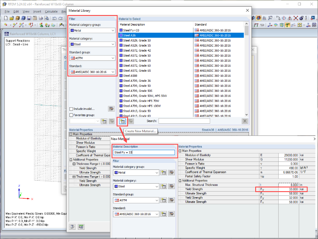Open the Edit menu
Screen dimensions: 318x239
(16, 12)
